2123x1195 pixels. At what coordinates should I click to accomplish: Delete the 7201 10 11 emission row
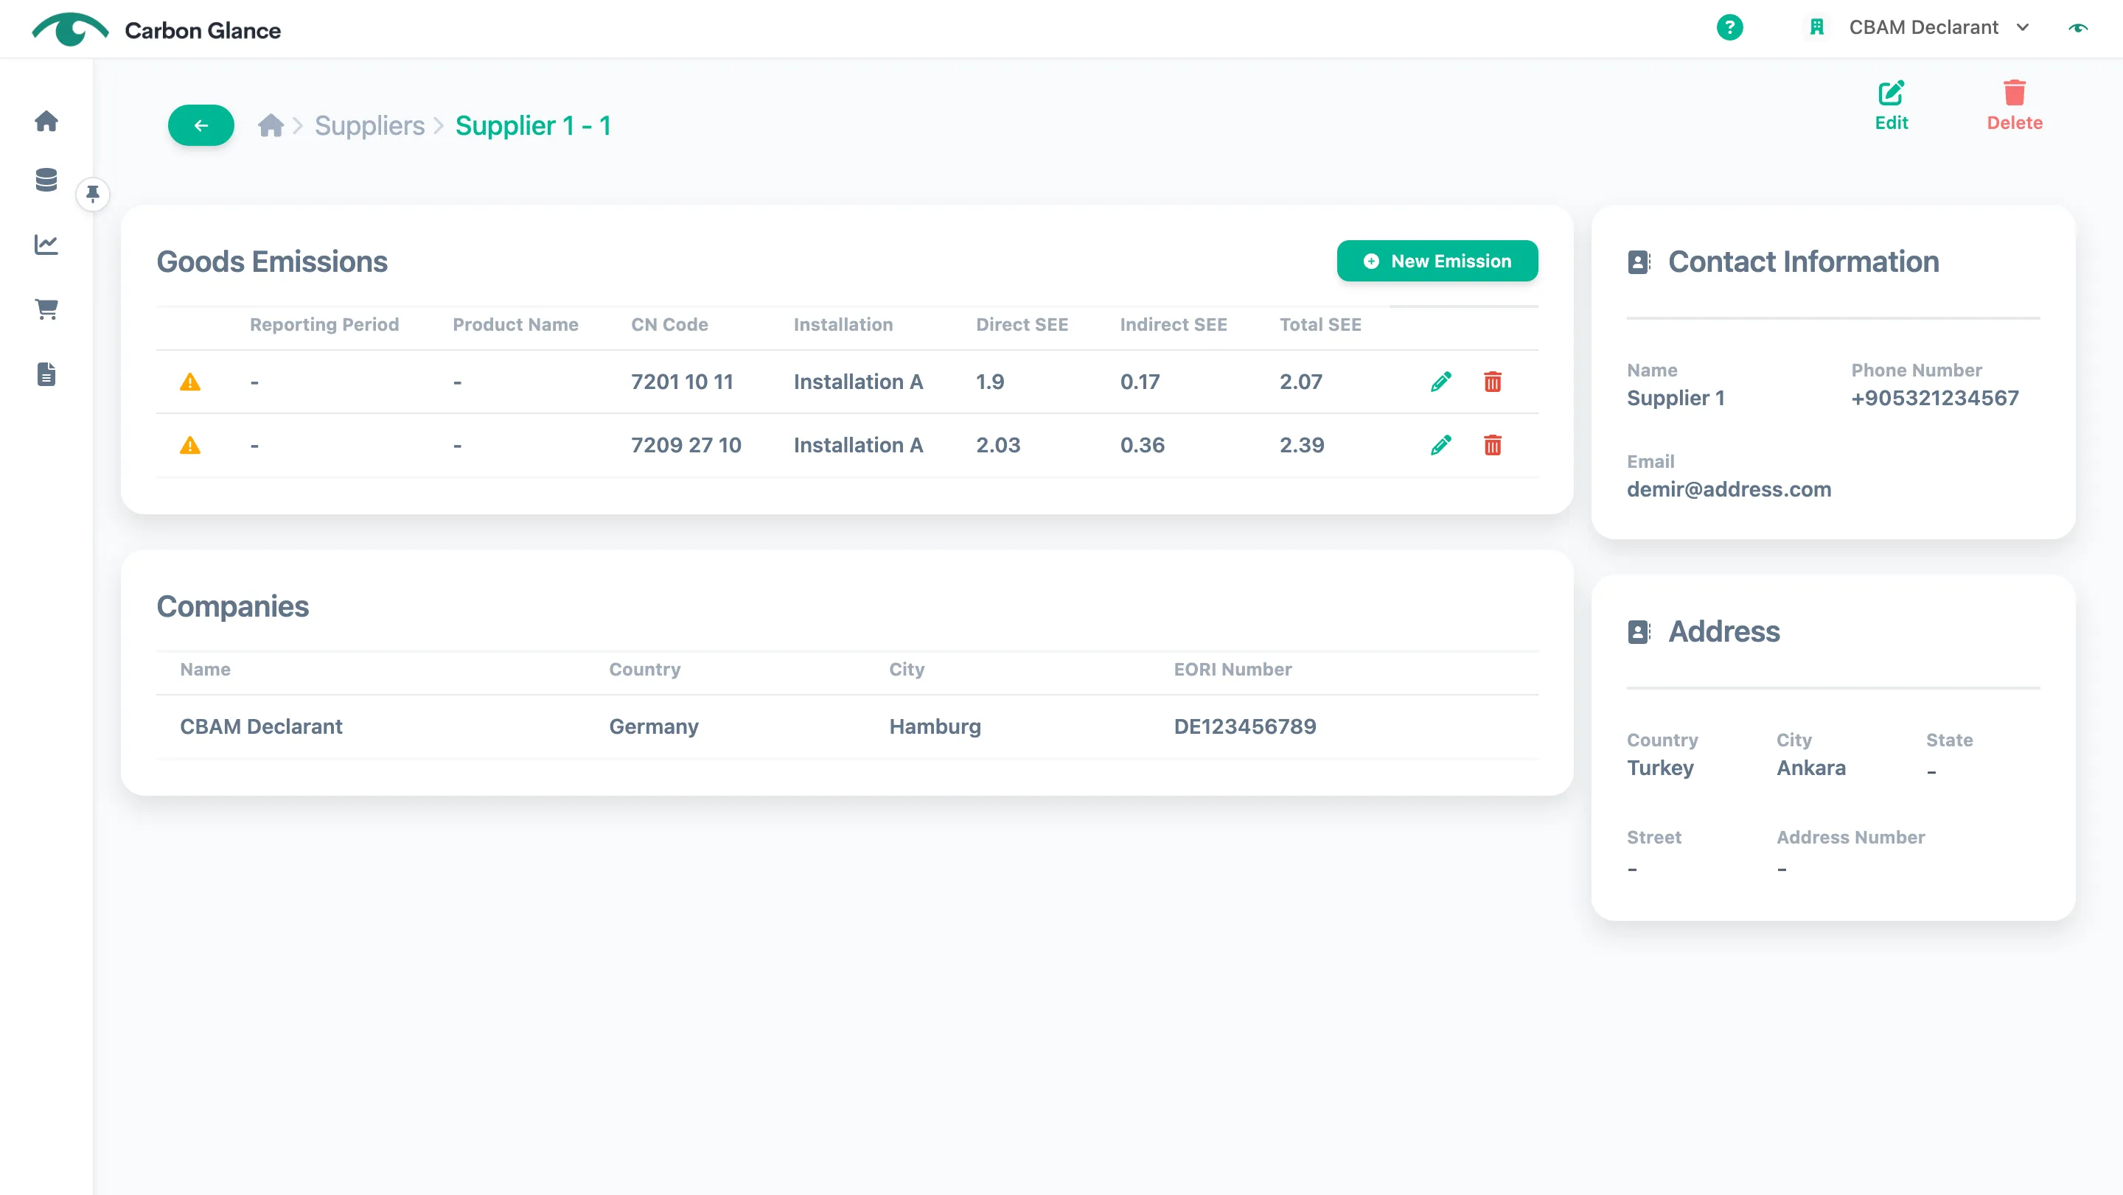1493,382
